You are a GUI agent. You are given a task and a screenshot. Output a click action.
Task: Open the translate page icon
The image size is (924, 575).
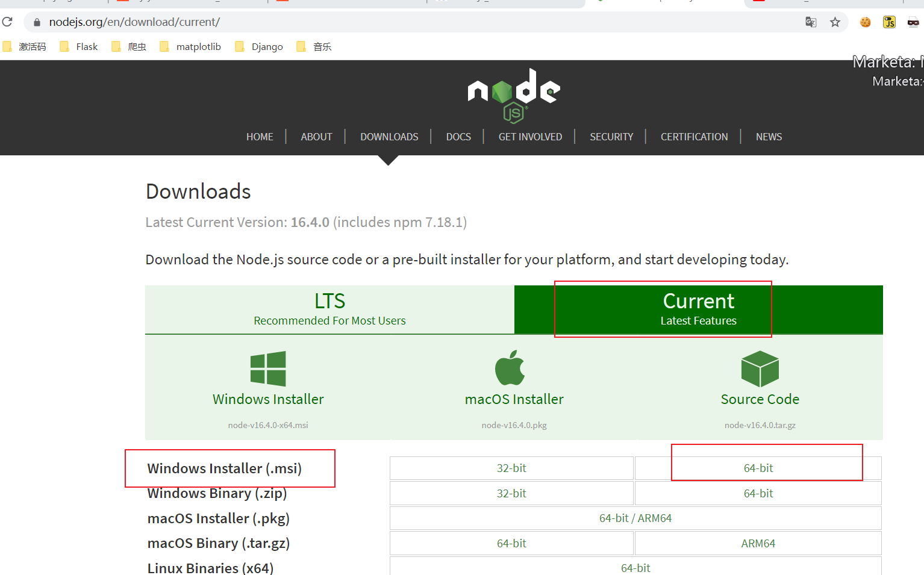click(811, 22)
